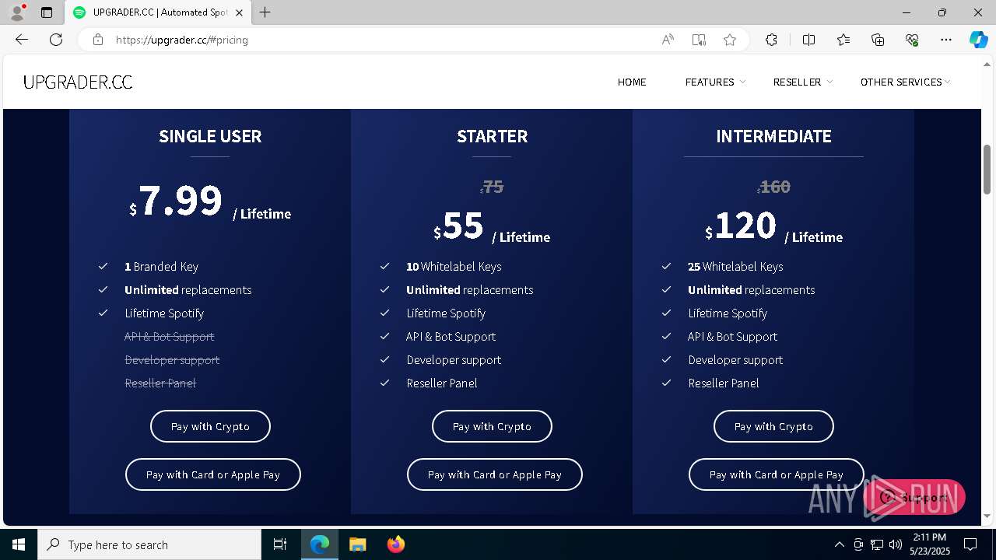Click the page vertical scrollbar thumb
Image resolution: width=996 pixels, height=560 pixels.
tap(987, 170)
